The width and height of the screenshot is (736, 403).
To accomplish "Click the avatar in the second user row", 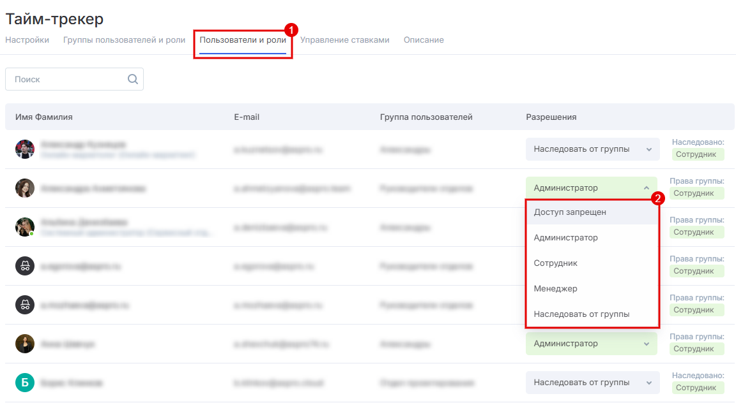I will tap(25, 188).
